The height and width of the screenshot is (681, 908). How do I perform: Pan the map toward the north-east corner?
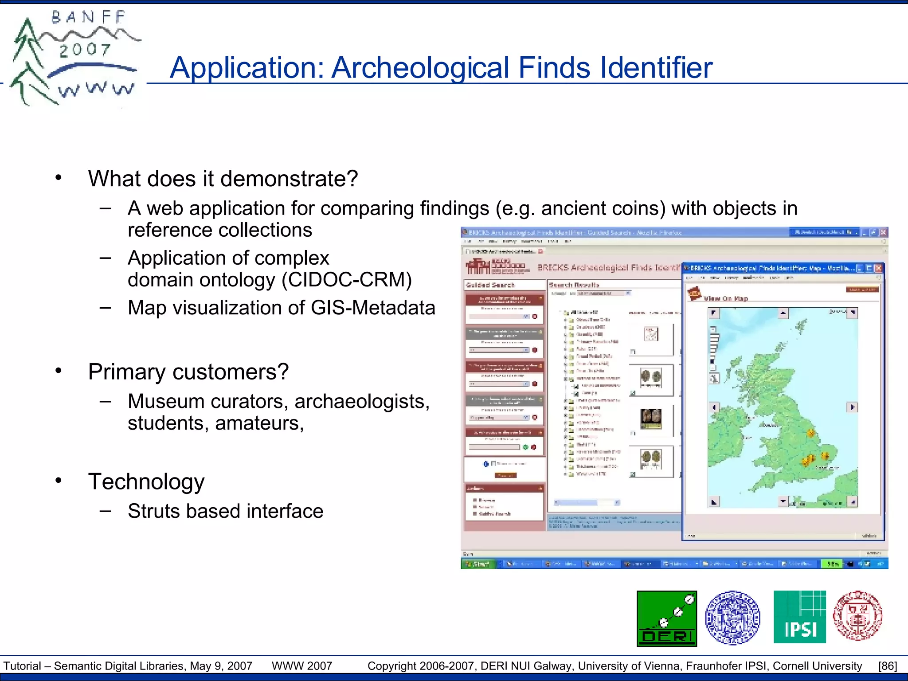tap(853, 313)
